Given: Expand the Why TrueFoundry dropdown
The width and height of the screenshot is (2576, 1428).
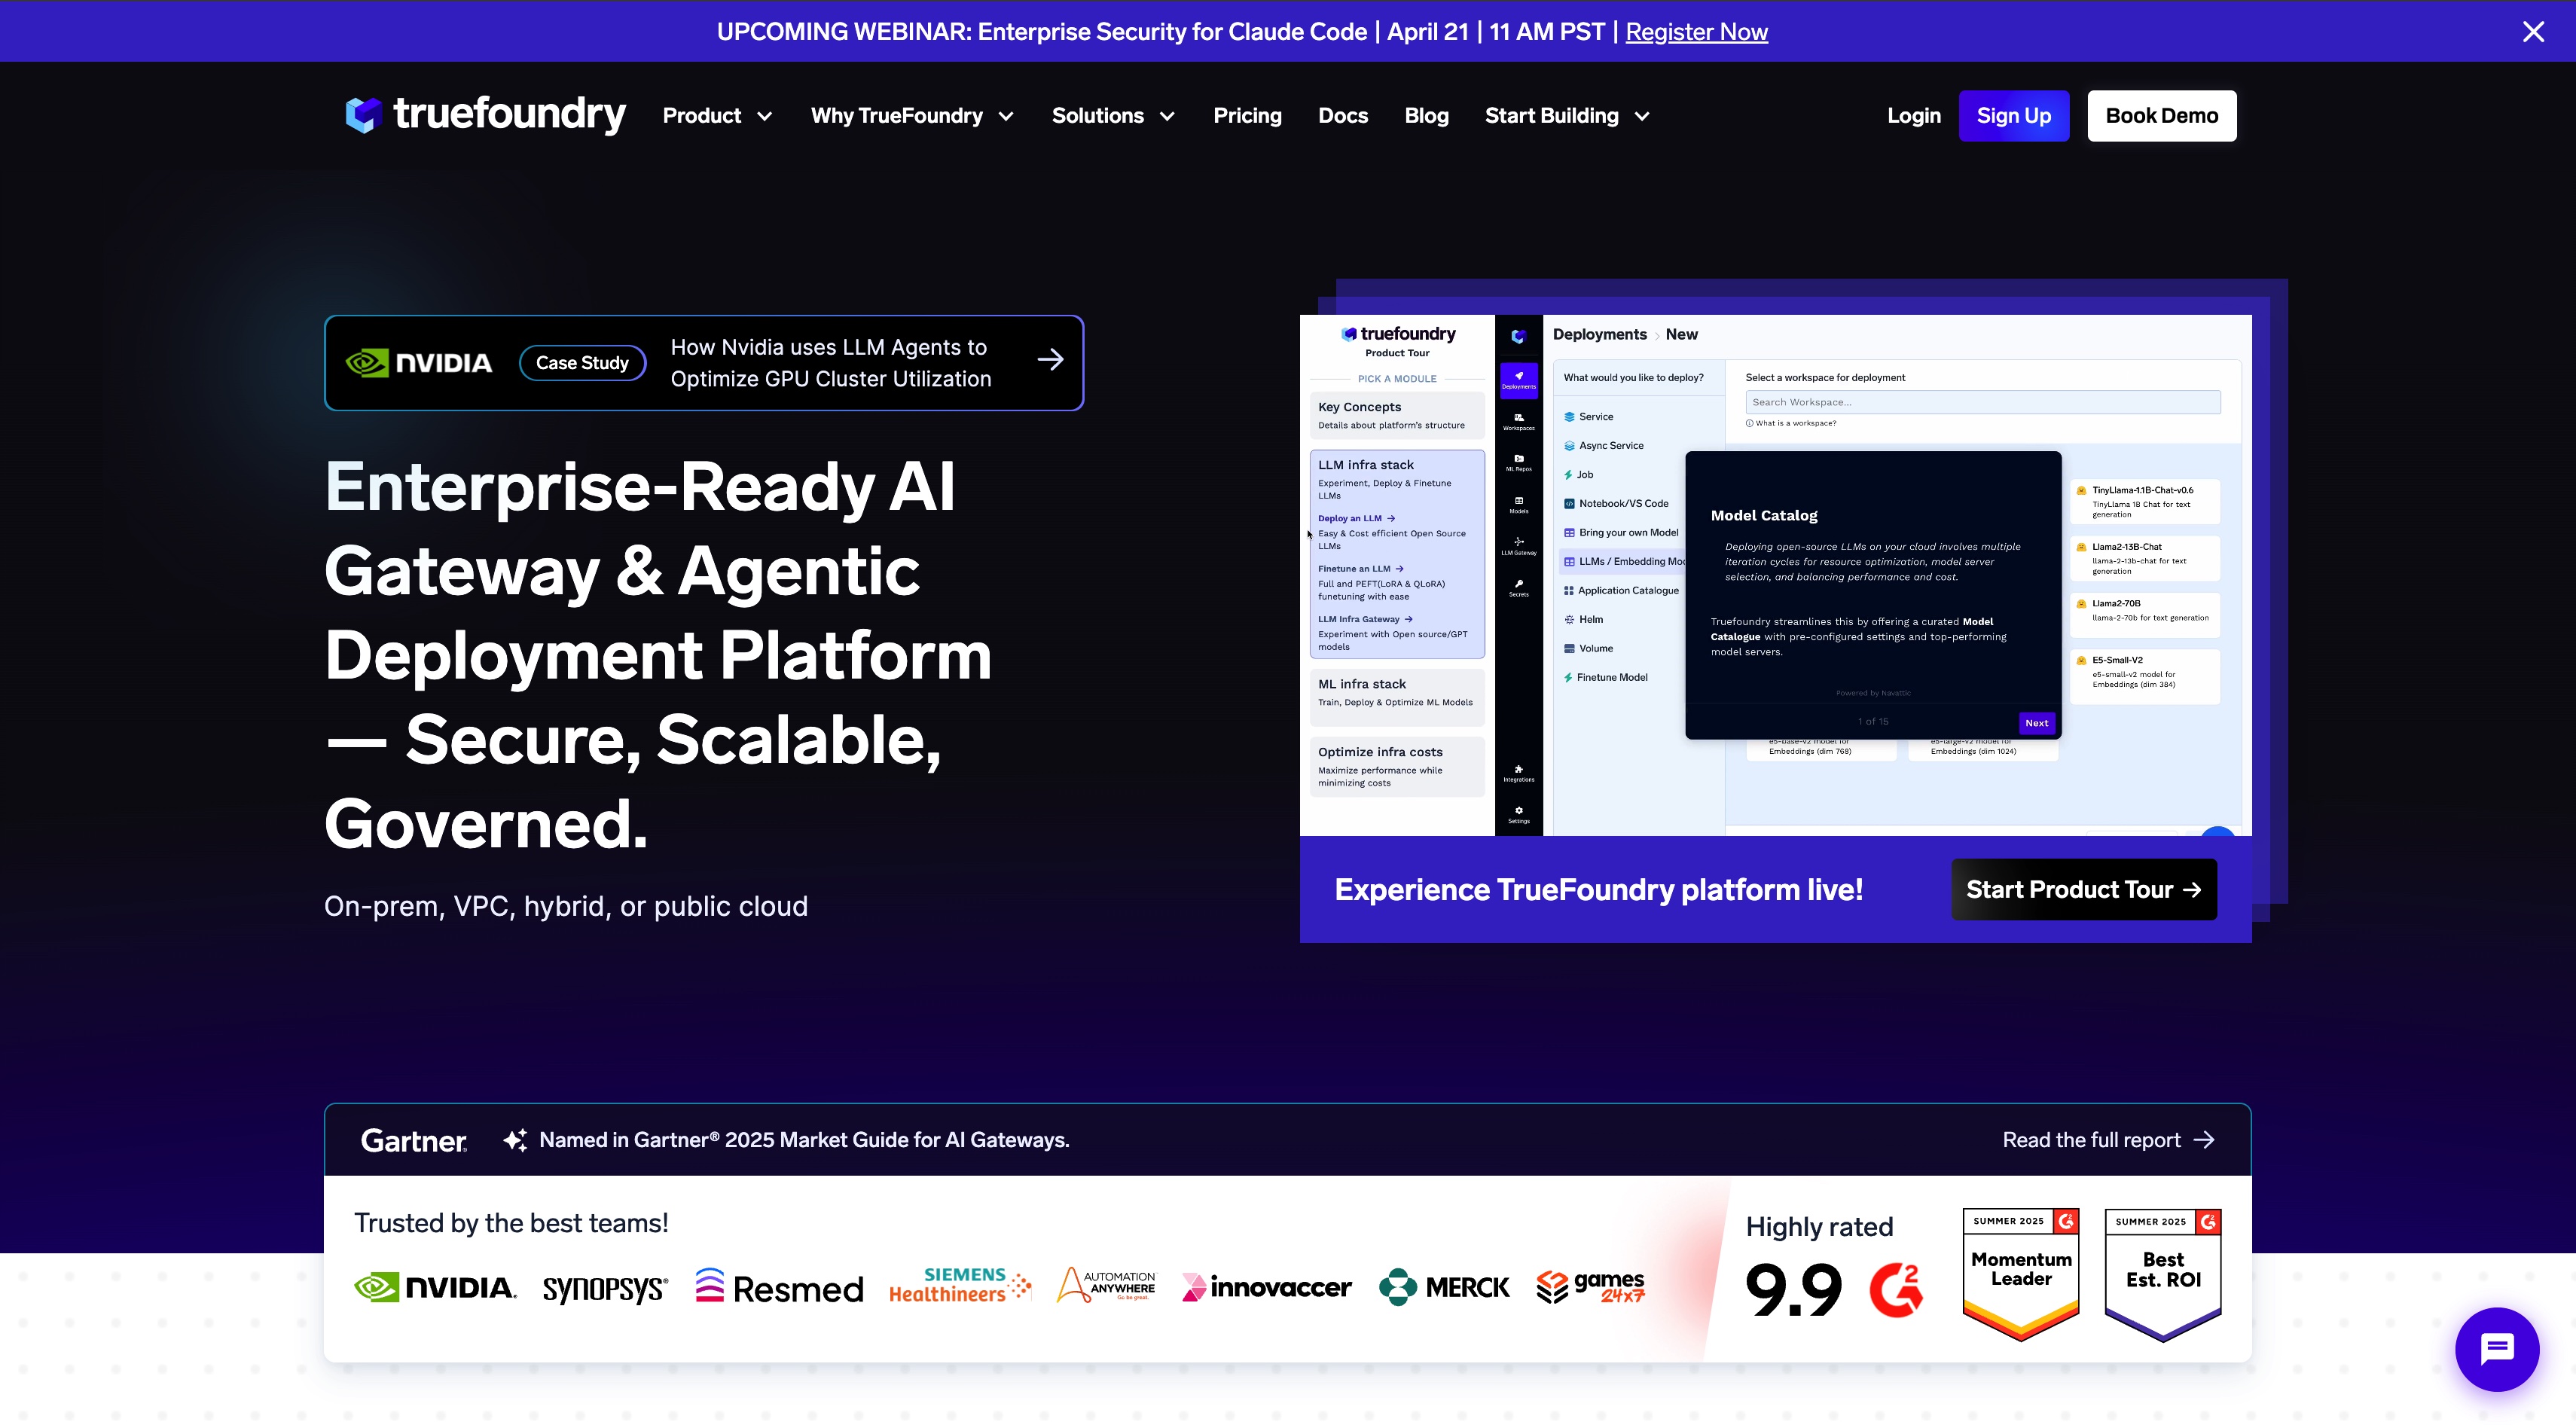Looking at the screenshot, I should (x=912, y=116).
